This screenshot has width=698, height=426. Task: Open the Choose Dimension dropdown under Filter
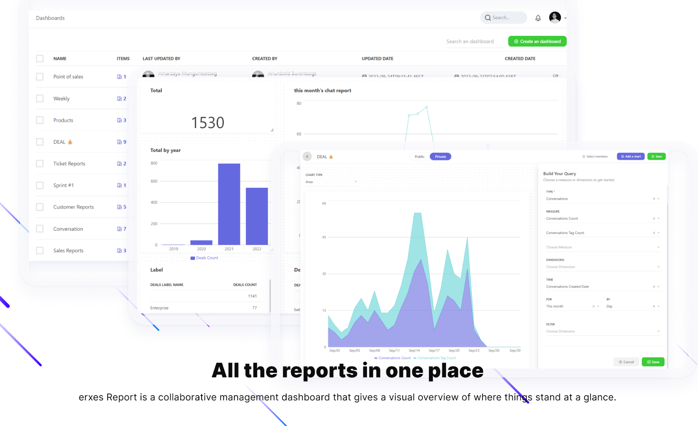coord(603,331)
